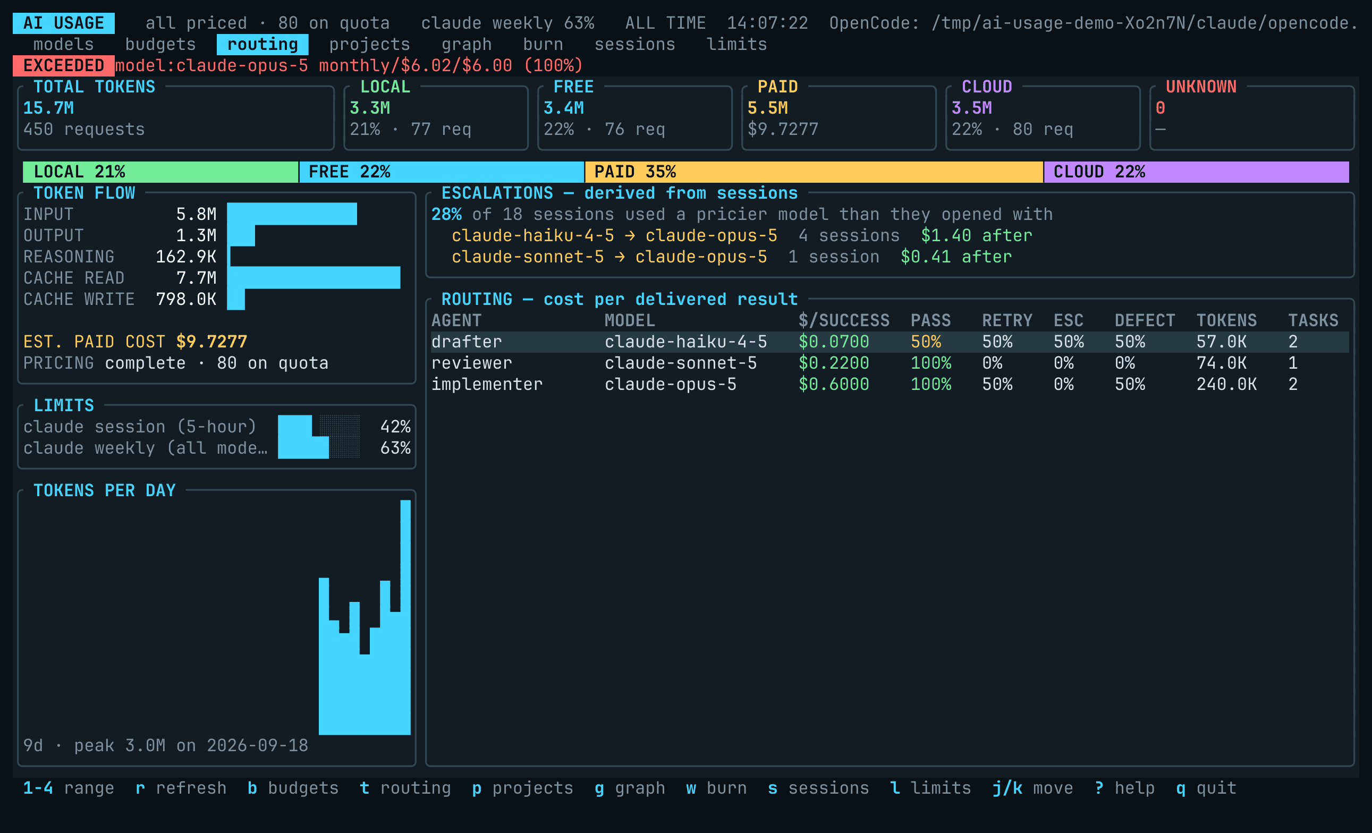Click the 'p projects' footer shortcut

(x=522, y=788)
